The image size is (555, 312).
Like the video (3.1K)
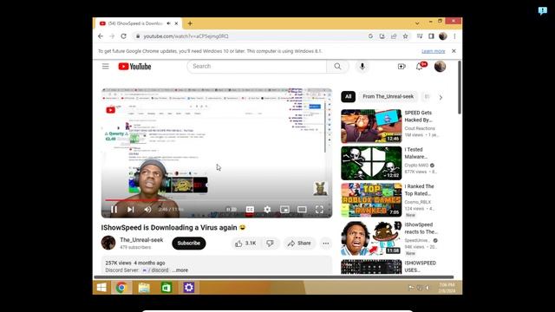click(245, 243)
